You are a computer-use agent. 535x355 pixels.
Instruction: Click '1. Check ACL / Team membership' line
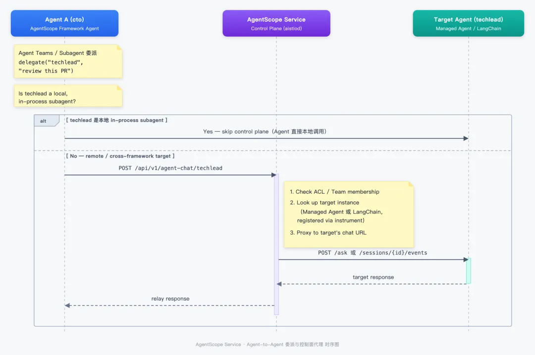click(x=334, y=192)
